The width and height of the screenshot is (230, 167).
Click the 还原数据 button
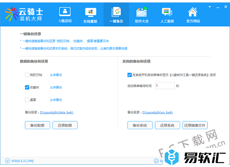click(65, 125)
